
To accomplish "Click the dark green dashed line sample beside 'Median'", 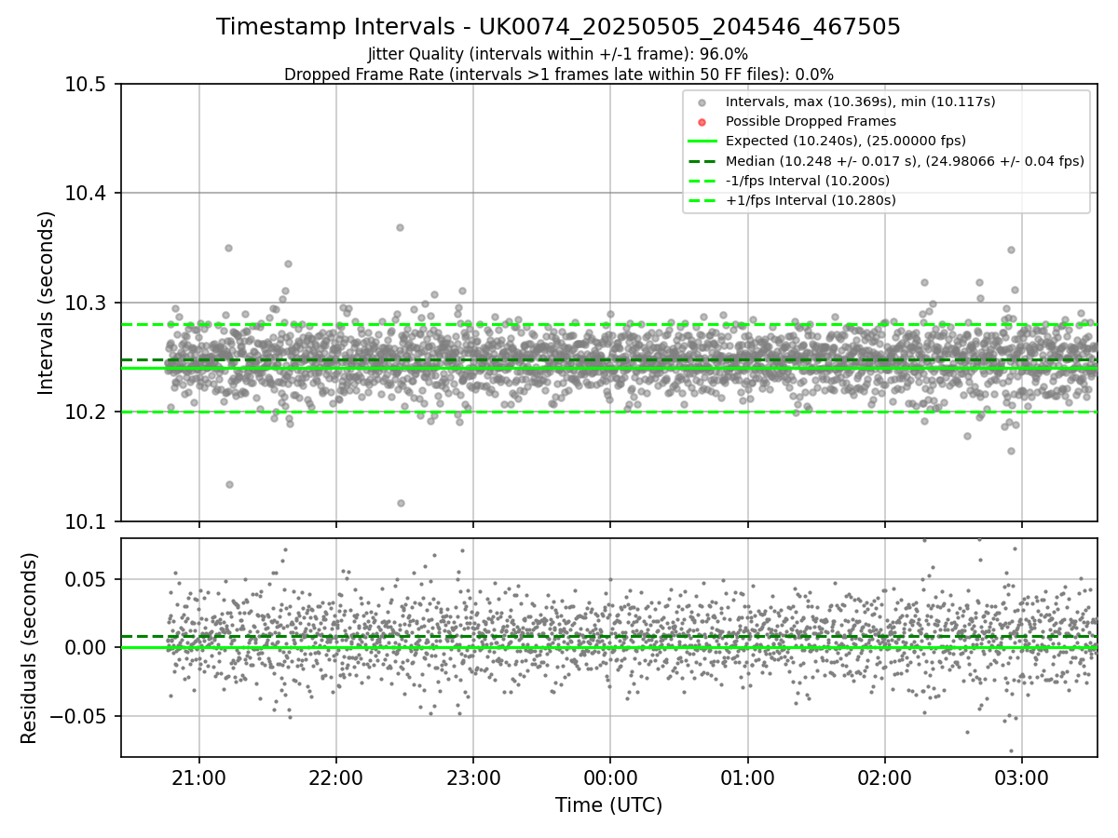I will (x=702, y=160).
